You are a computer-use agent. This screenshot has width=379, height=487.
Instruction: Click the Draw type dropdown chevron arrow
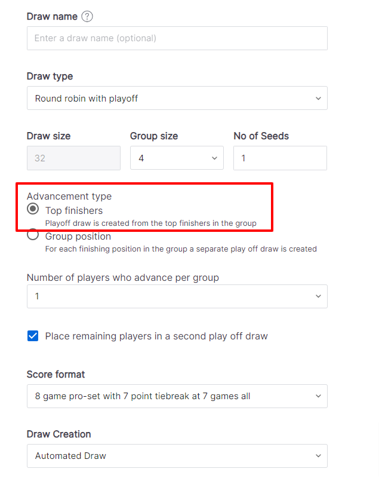pyautogui.click(x=318, y=99)
